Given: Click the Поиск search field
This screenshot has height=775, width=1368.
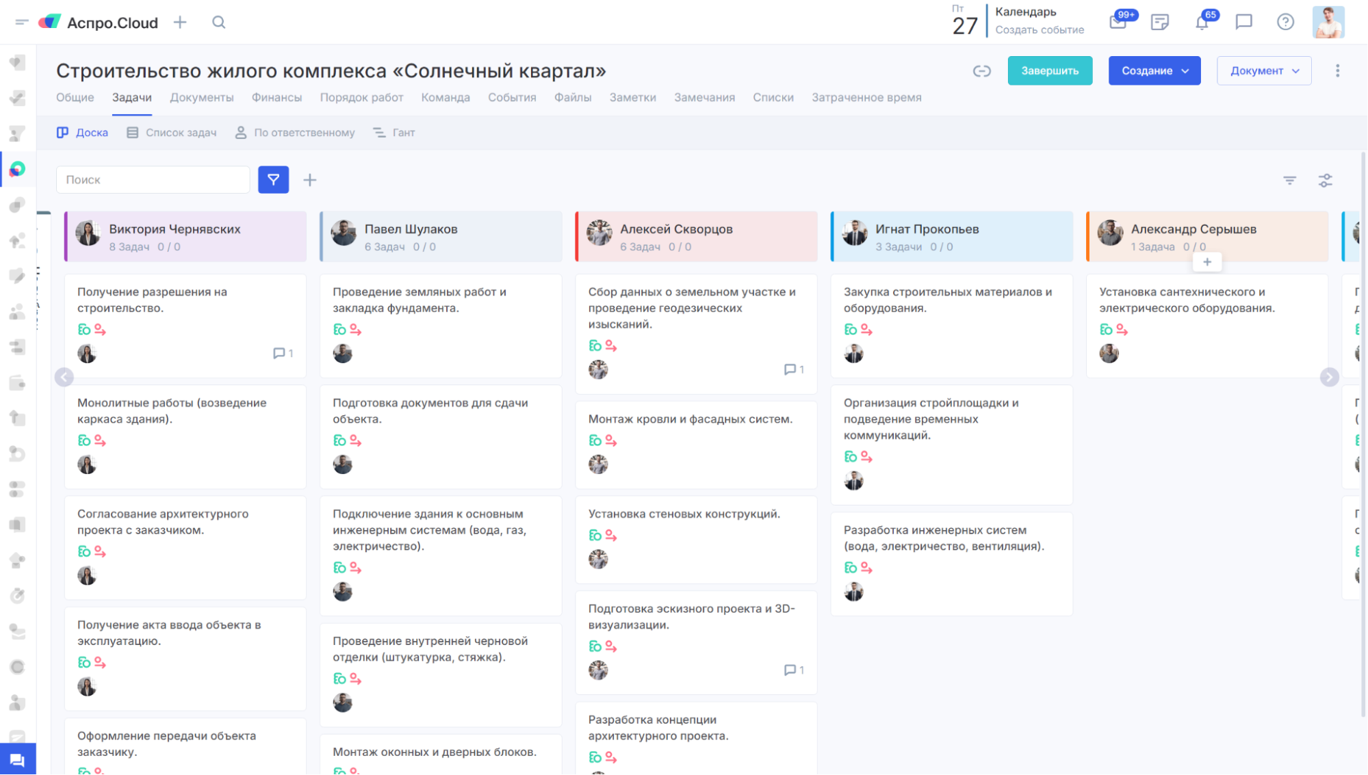Looking at the screenshot, I should coord(153,180).
